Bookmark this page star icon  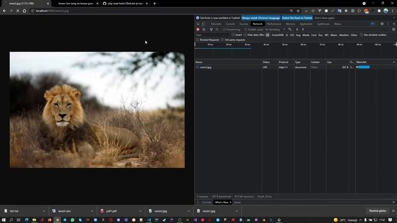point(298,11)
